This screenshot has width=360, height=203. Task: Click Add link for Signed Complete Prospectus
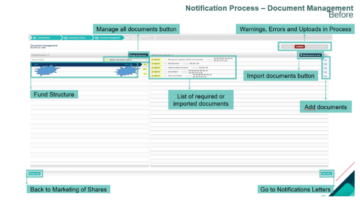coord(325,68)
